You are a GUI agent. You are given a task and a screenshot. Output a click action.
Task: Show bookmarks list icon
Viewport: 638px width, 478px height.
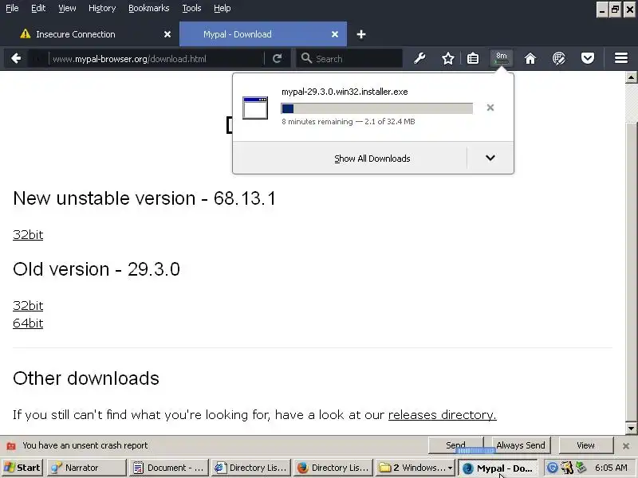(473, 58)
